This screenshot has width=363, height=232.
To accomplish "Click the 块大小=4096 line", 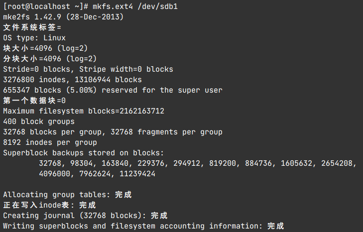I will (45, 48).
